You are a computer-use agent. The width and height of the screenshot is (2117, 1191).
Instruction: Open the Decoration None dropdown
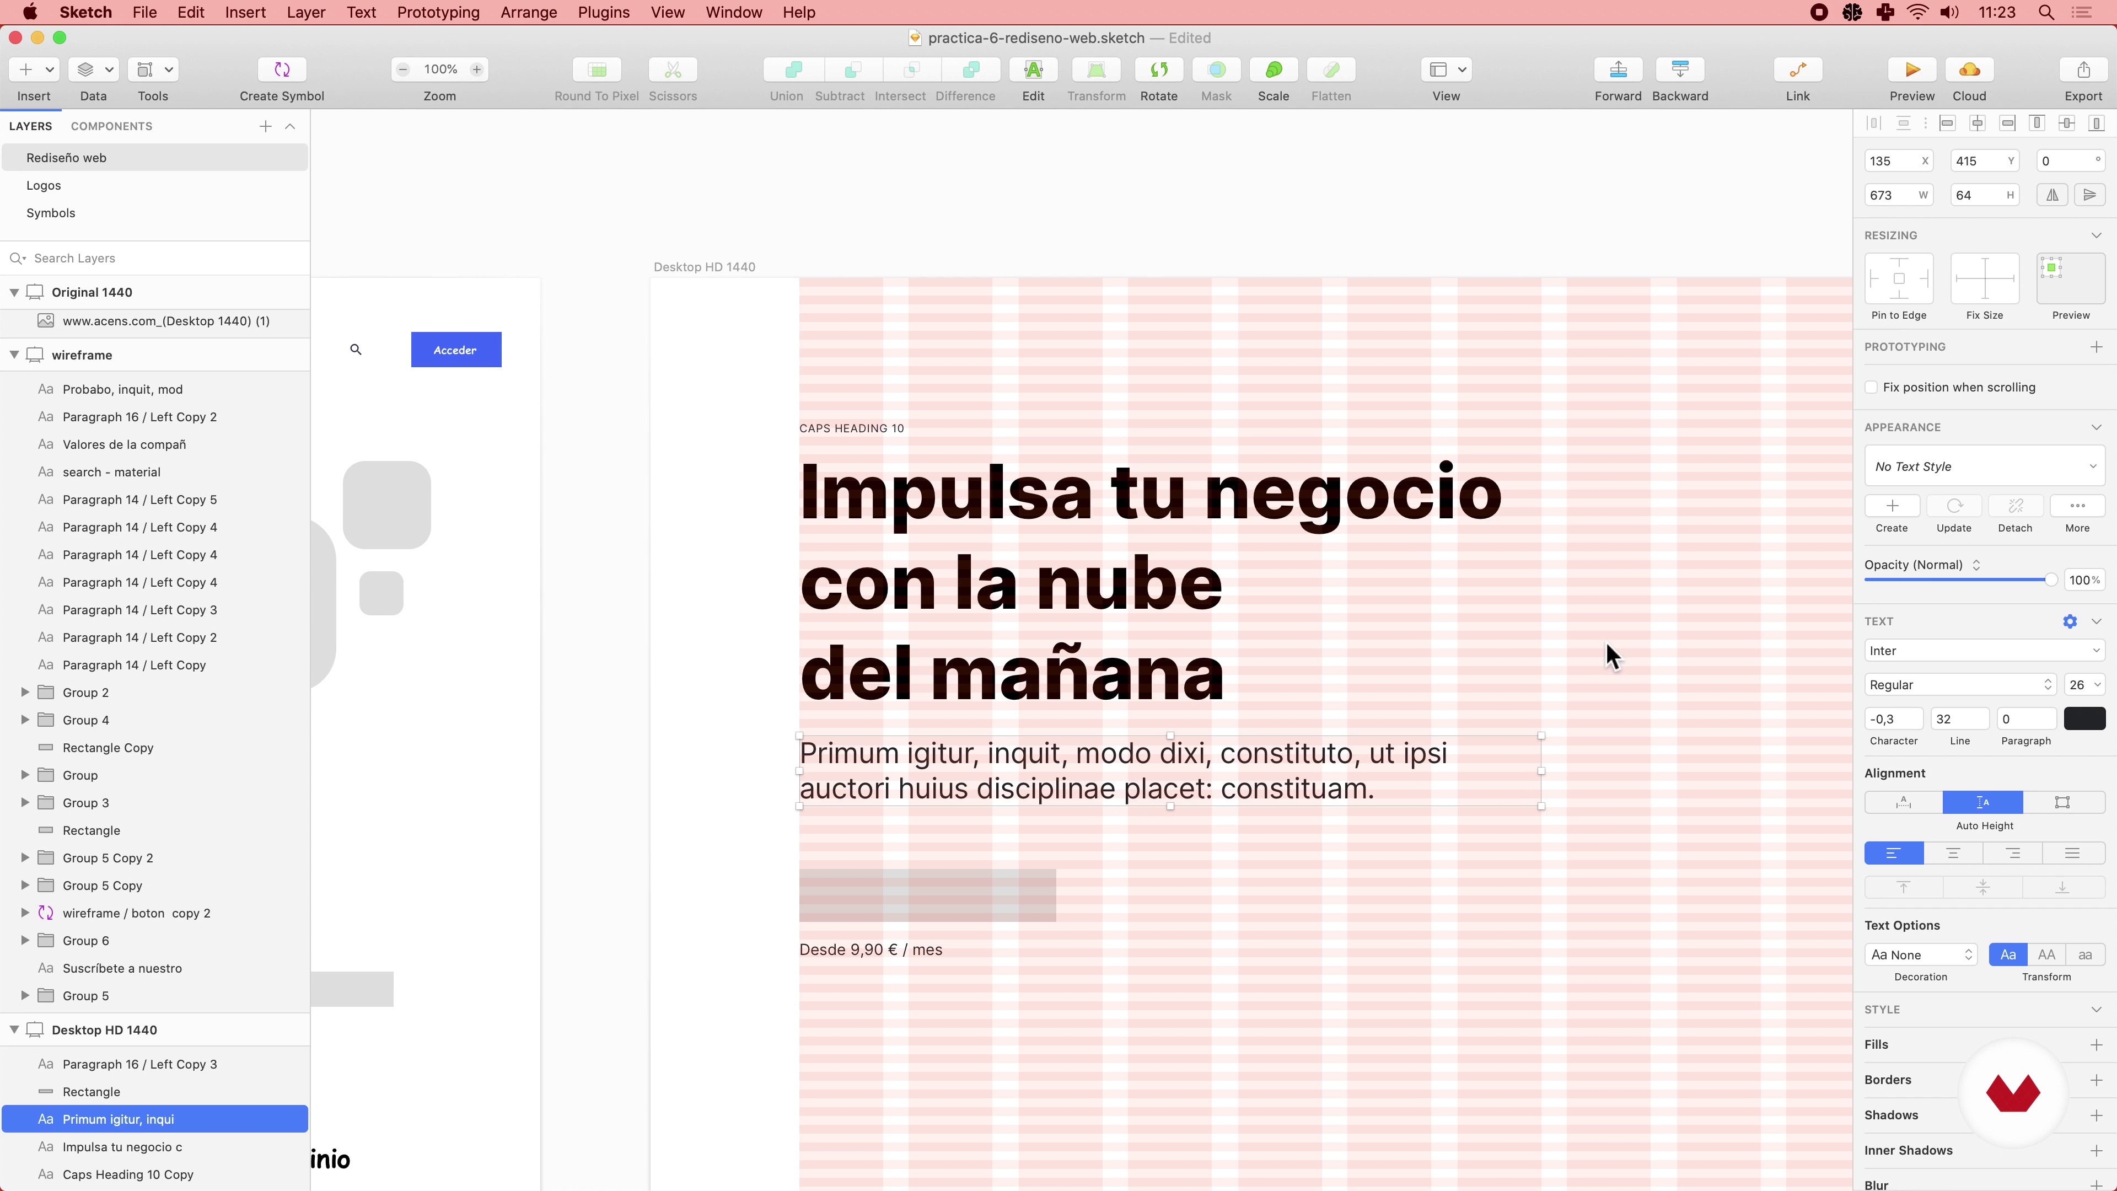(x=1921, y=954)
